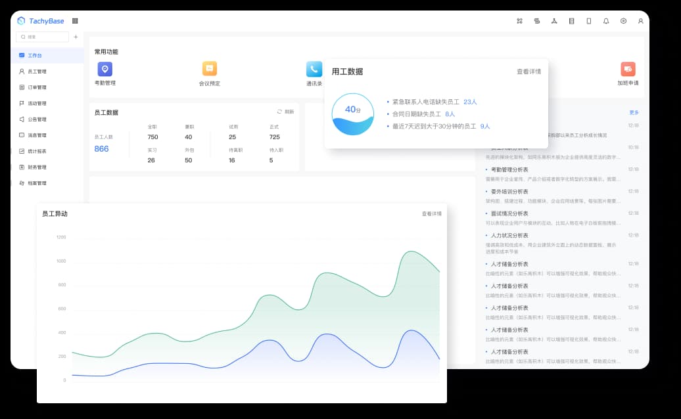The height and width of the screenshot is (419, 681).
Task: Go to 统计报表 in the sidebar
Action: tap(37, 151)
